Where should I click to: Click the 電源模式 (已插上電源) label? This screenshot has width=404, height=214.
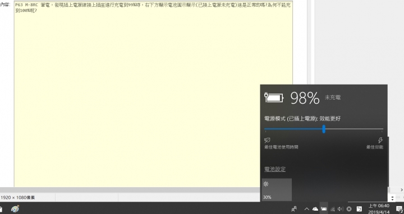(x=302, y=119)
